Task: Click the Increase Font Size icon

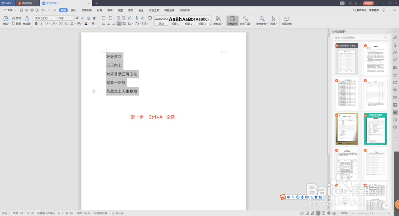Action: coord(77,18)
